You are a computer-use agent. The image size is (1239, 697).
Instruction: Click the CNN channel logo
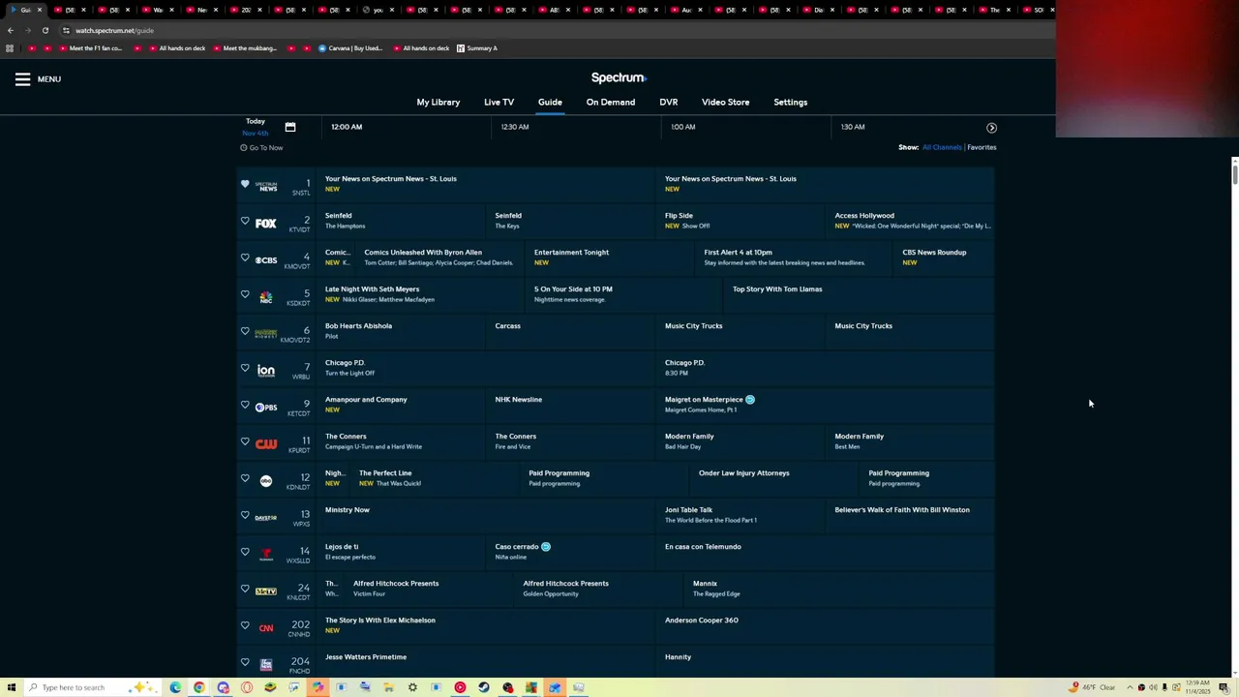[266, 628]
